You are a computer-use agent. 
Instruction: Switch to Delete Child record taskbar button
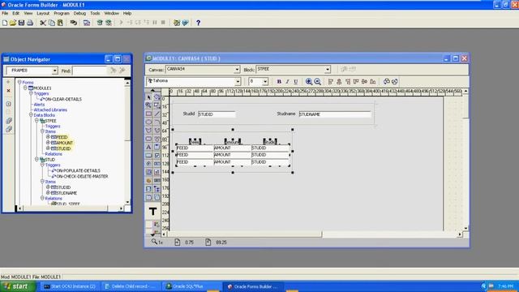click(x=131, y=286)
